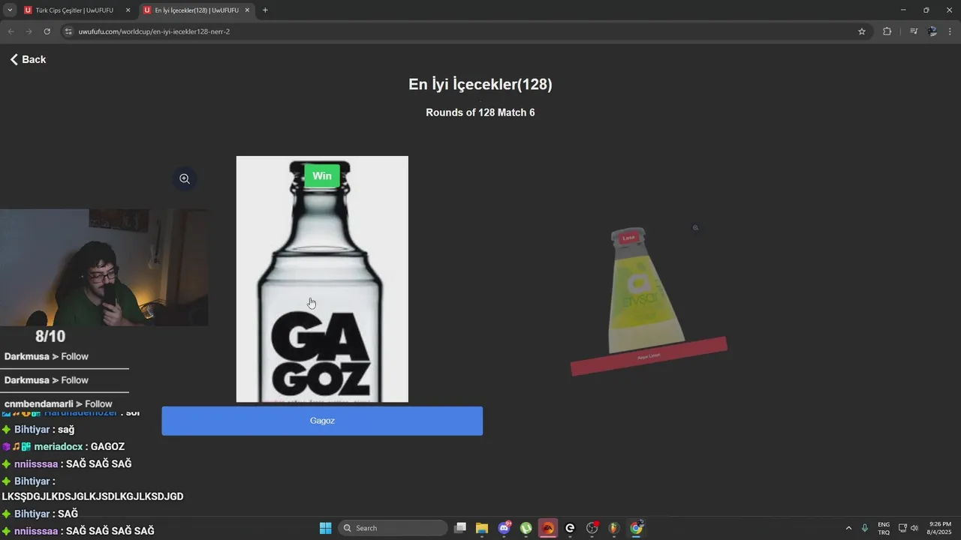Open the volume tray icon
This screenshot has height=540, width=961.
(914, 528)
